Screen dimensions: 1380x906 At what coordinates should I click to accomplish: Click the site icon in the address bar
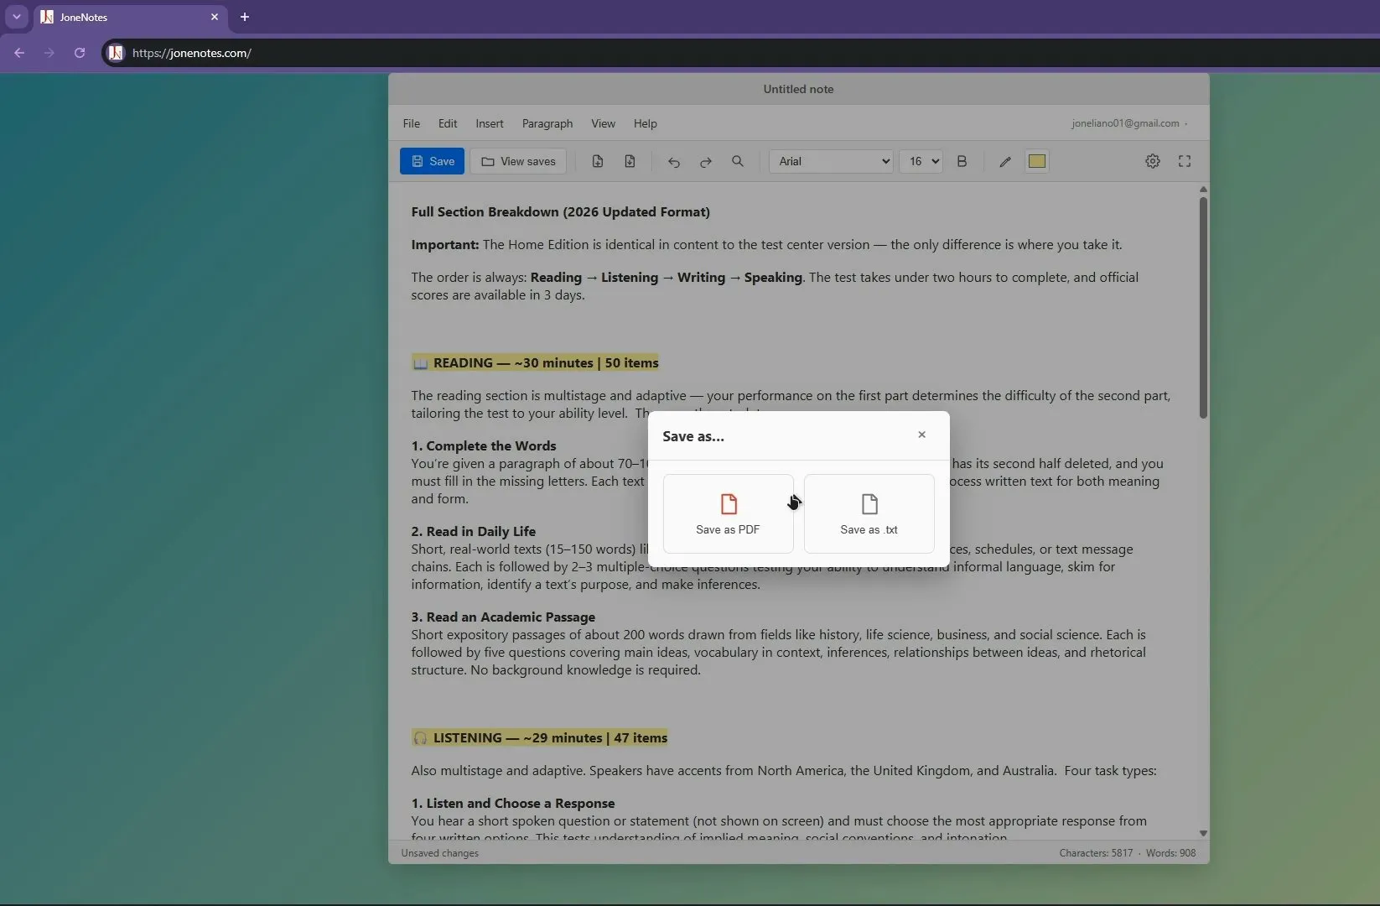[116, 53]
